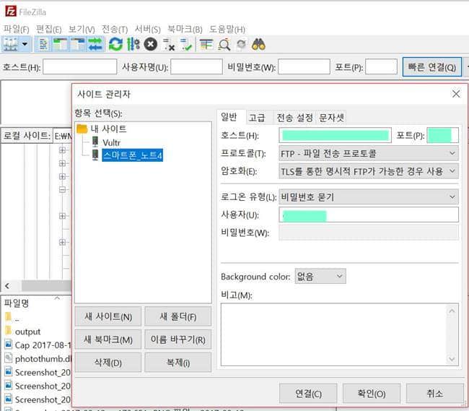Toggle remote directory tree display icon
Viewport: 469px width, 411px height.
point(78,44)
